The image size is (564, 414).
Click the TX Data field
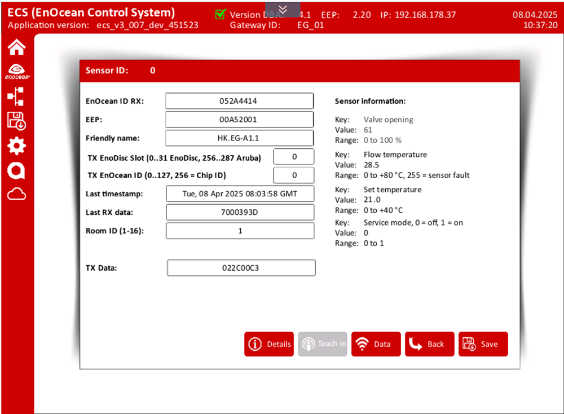coord(241,268)
